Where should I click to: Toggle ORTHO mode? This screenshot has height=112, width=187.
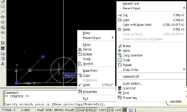(59, 110)
